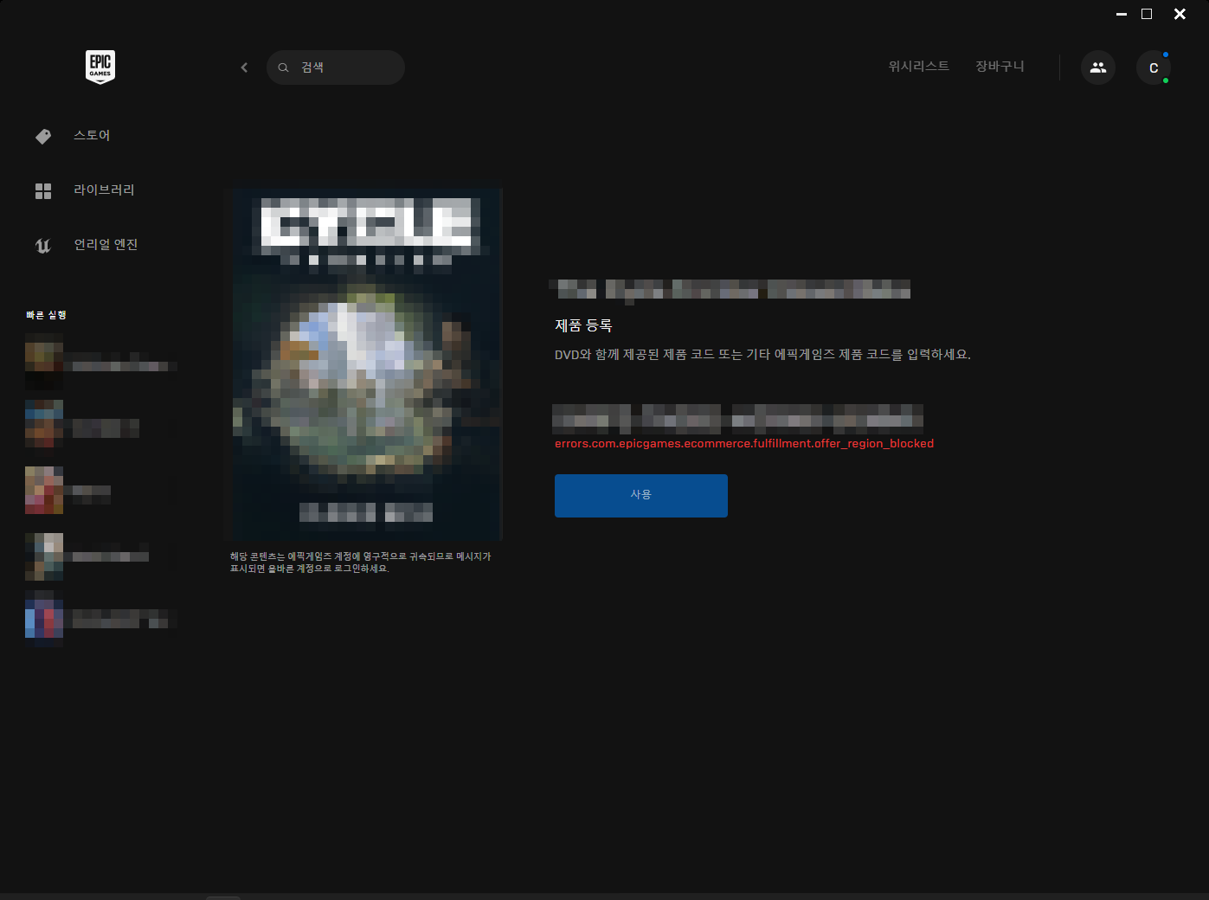Click the Epic Games logo
1209x900 pixels.
(100, 67)
